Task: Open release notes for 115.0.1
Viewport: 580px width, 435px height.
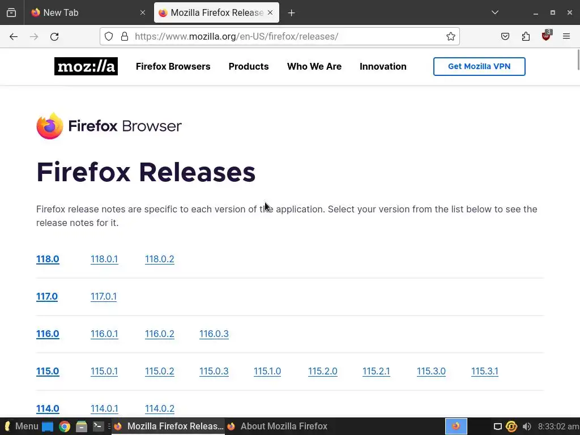Action: [104, 371]
